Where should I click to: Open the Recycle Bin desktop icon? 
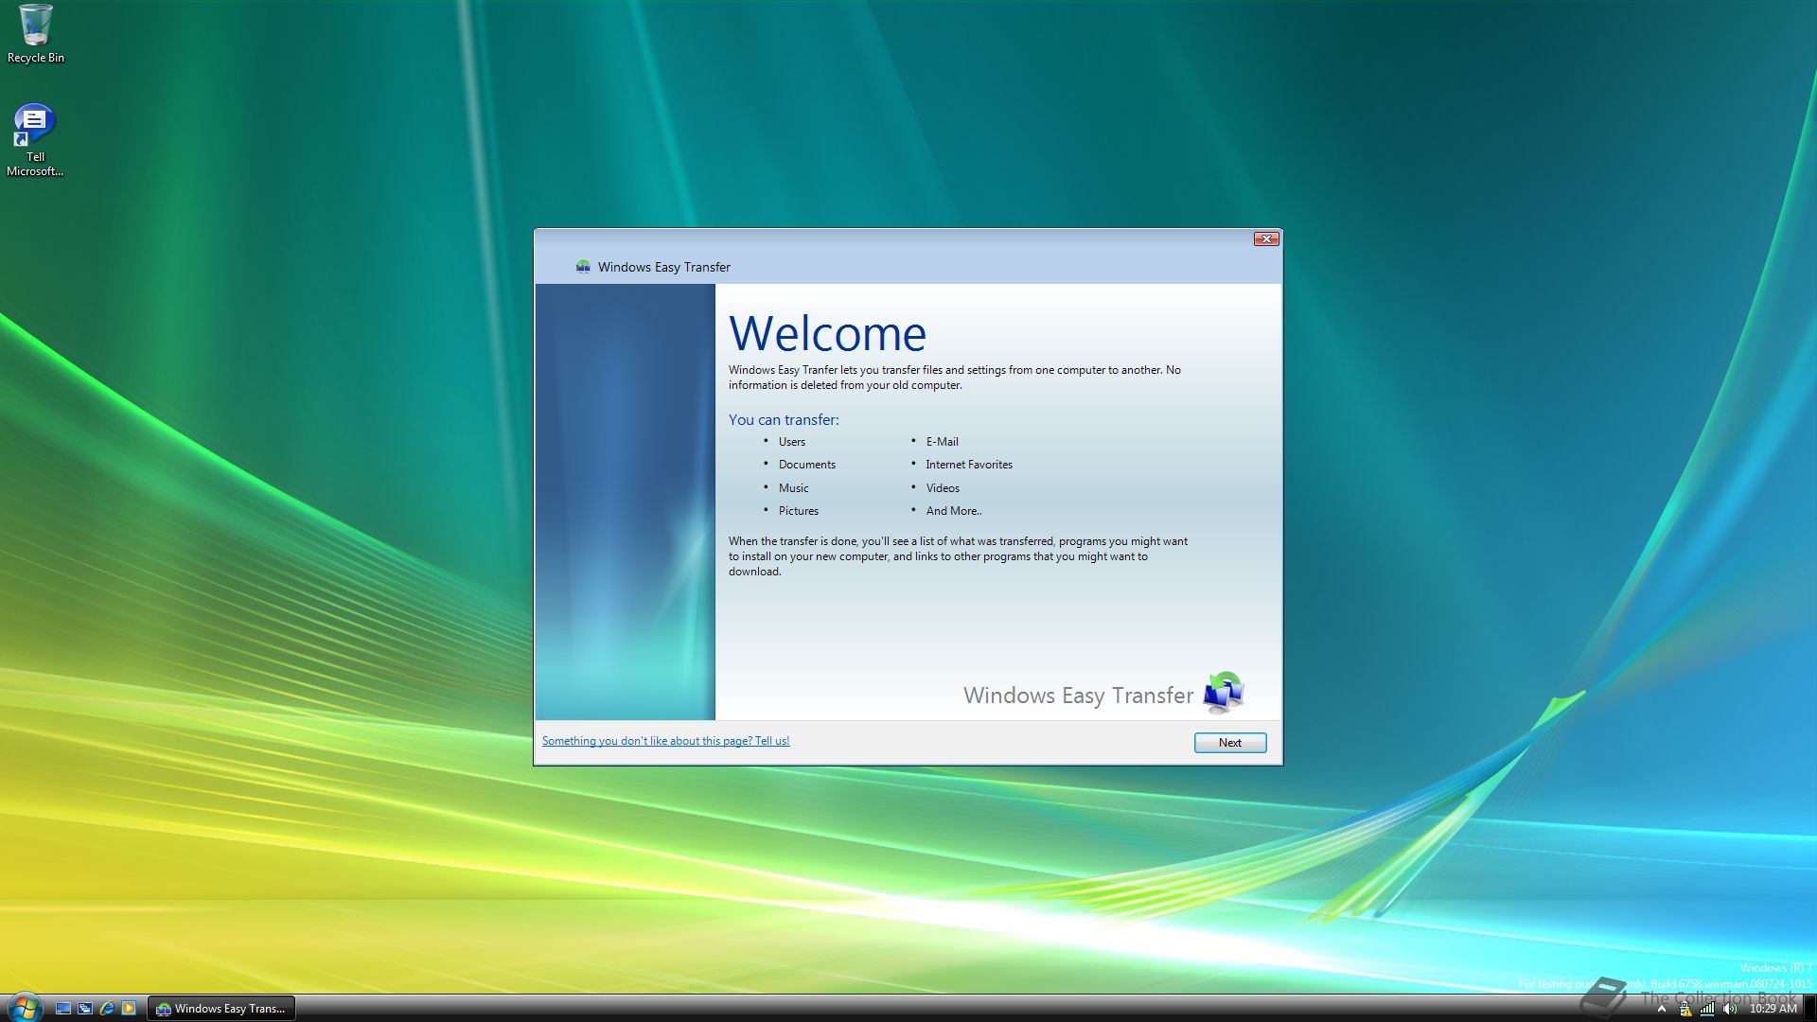tap(35, 34)
